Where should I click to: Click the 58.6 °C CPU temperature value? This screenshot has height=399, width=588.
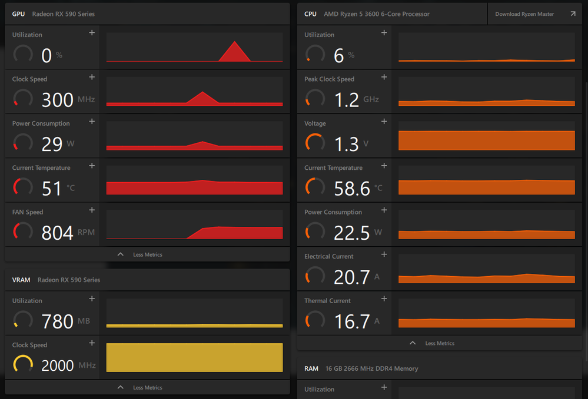pos(358,188)
